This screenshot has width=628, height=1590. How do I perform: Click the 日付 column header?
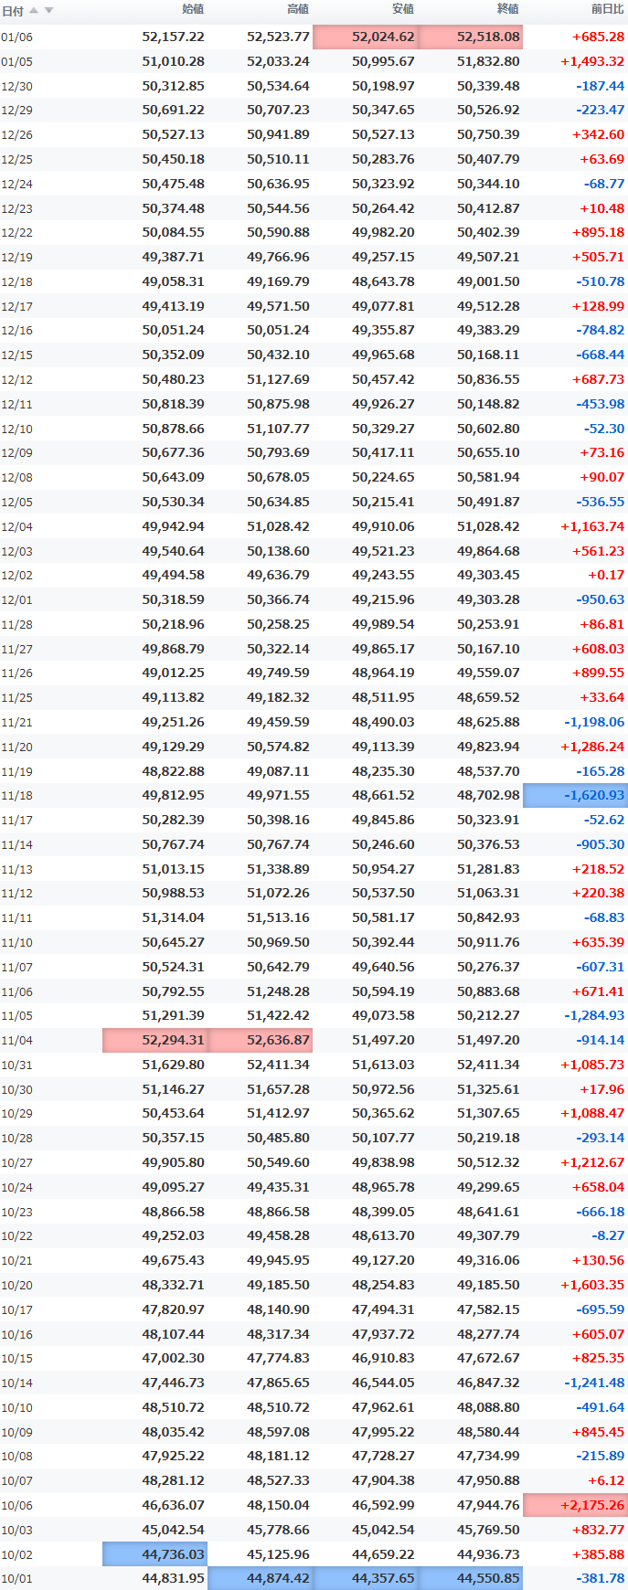12,11
